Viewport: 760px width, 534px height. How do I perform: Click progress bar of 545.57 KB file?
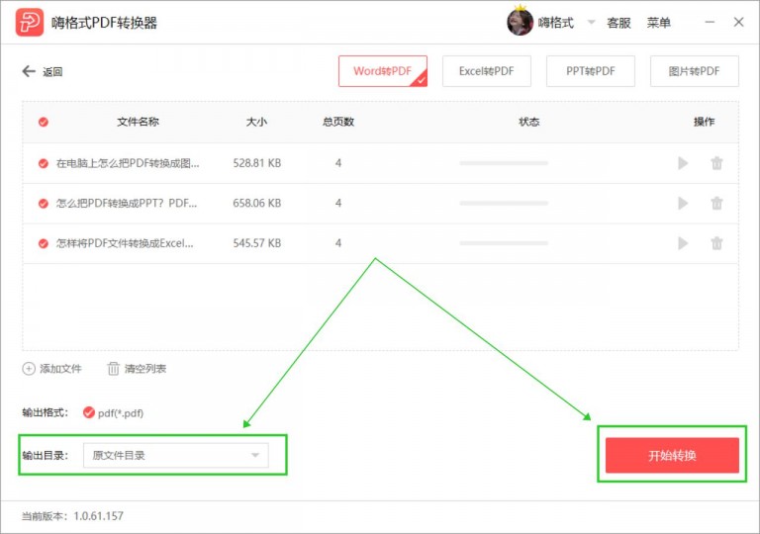[x=504, y=243]
